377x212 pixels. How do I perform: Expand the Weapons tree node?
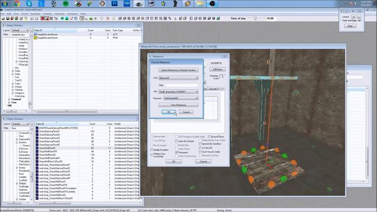tap(12, 93)
